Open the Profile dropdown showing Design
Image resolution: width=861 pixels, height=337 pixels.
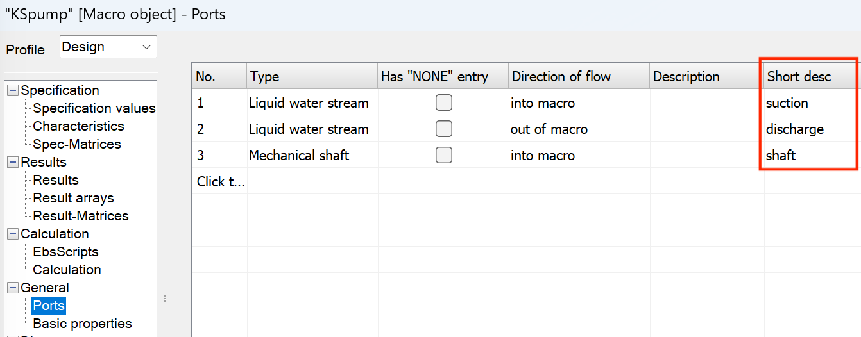tap(108, 47)
